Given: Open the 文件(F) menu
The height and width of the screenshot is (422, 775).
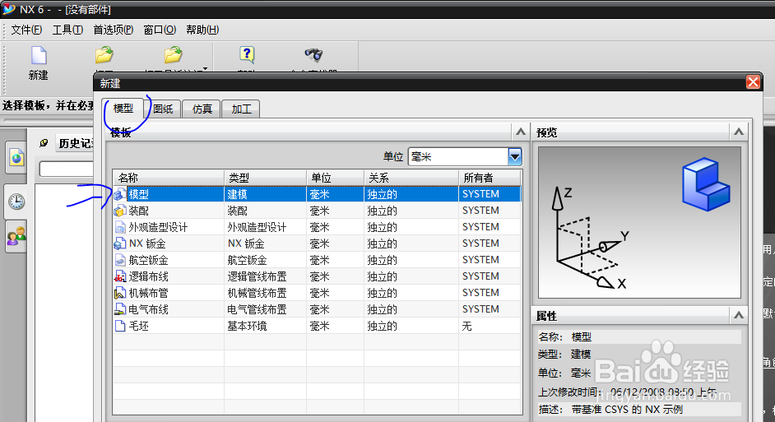Looking at the screenshot, I should (x=26, y=30).
